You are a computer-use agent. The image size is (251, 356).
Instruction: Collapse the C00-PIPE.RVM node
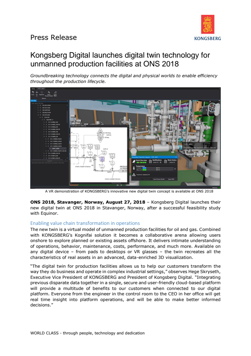pos(38,115)
